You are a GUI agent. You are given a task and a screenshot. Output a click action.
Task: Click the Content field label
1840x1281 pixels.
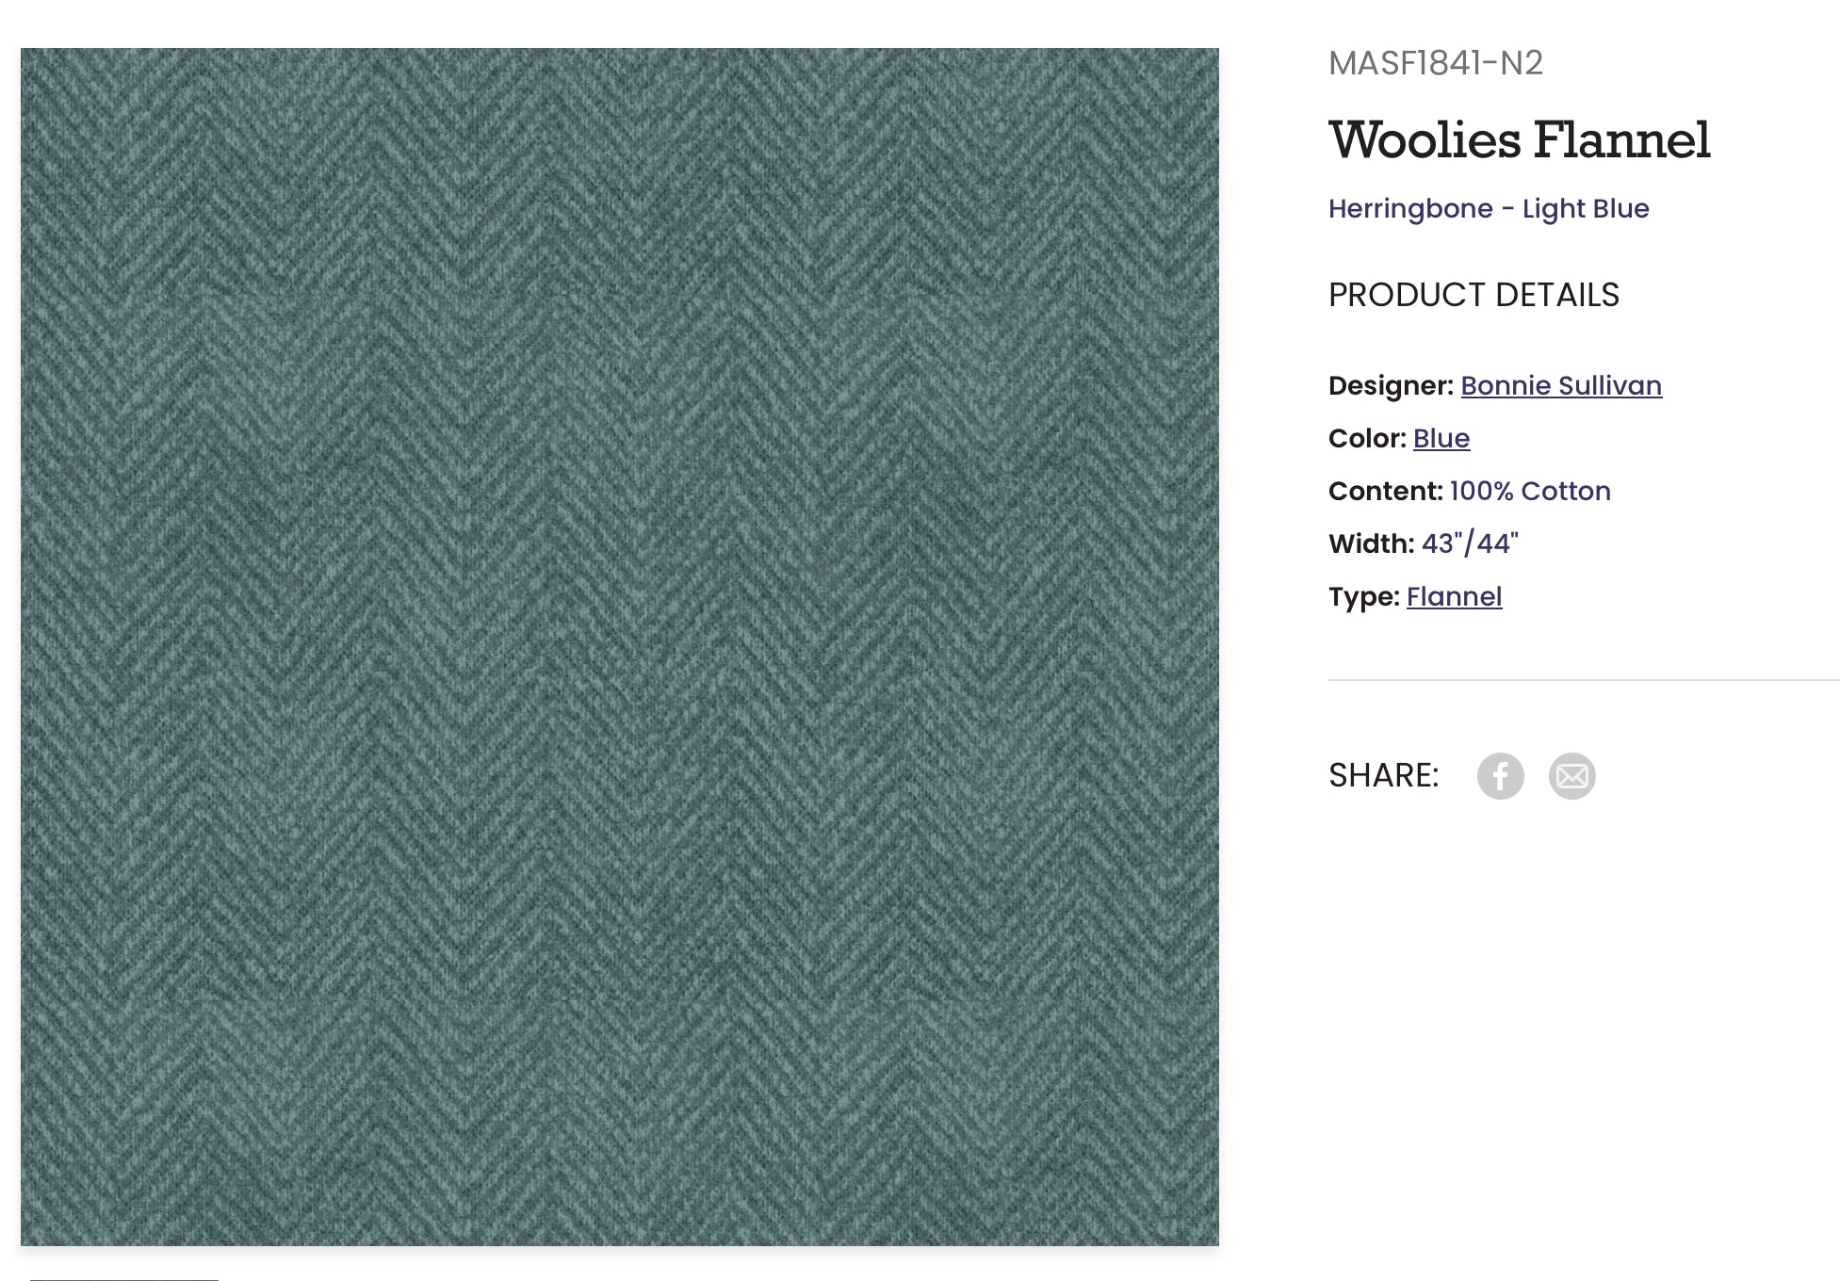click(x=1385, y=491)
